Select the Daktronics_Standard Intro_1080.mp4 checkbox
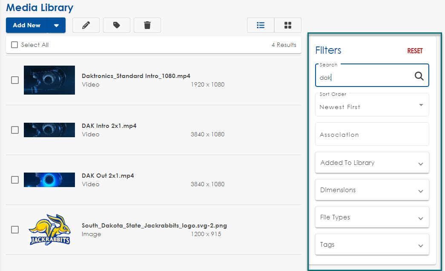Screen dimensions: 445x271 (x=15, y=80)
